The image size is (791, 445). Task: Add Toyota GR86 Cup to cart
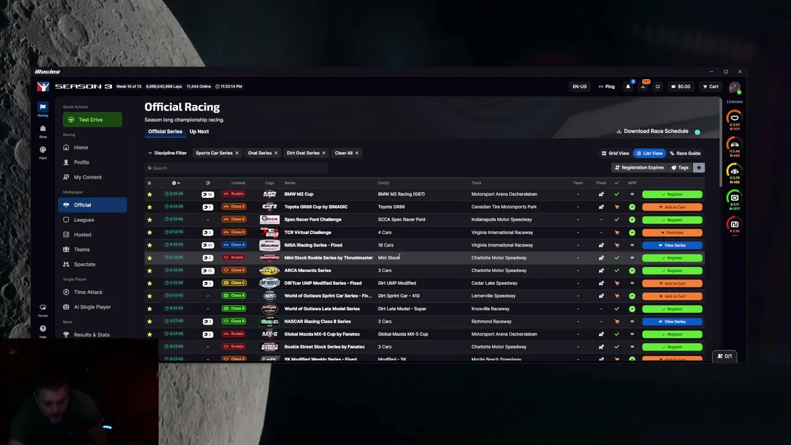[x=672, y=207]
